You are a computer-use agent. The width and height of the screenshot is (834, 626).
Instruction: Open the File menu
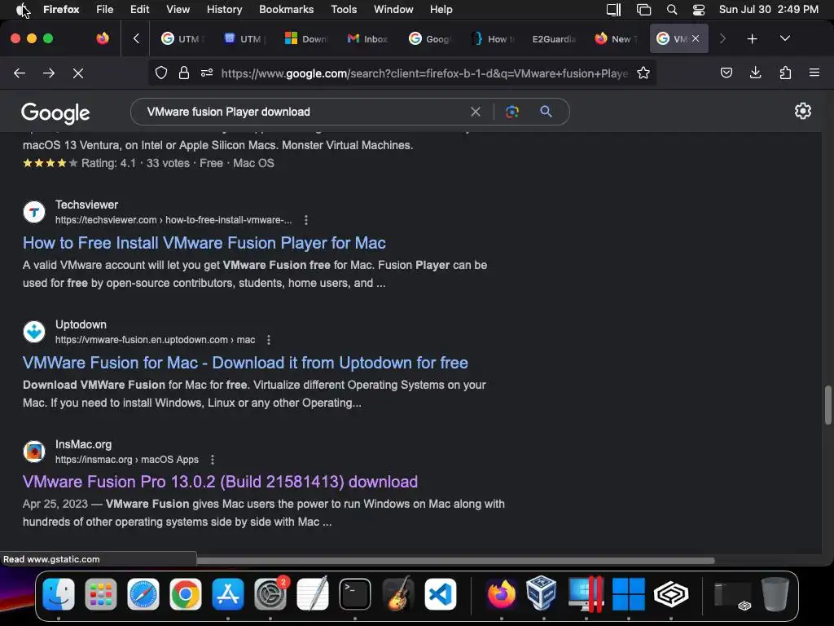(x=105, y=10)
